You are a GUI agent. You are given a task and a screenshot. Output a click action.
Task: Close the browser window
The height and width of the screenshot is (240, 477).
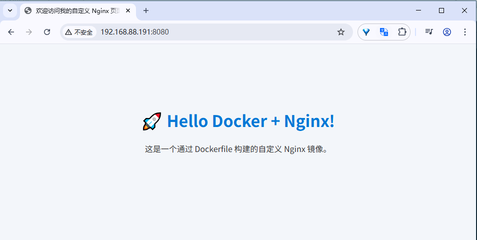click(x=464, y=10)
